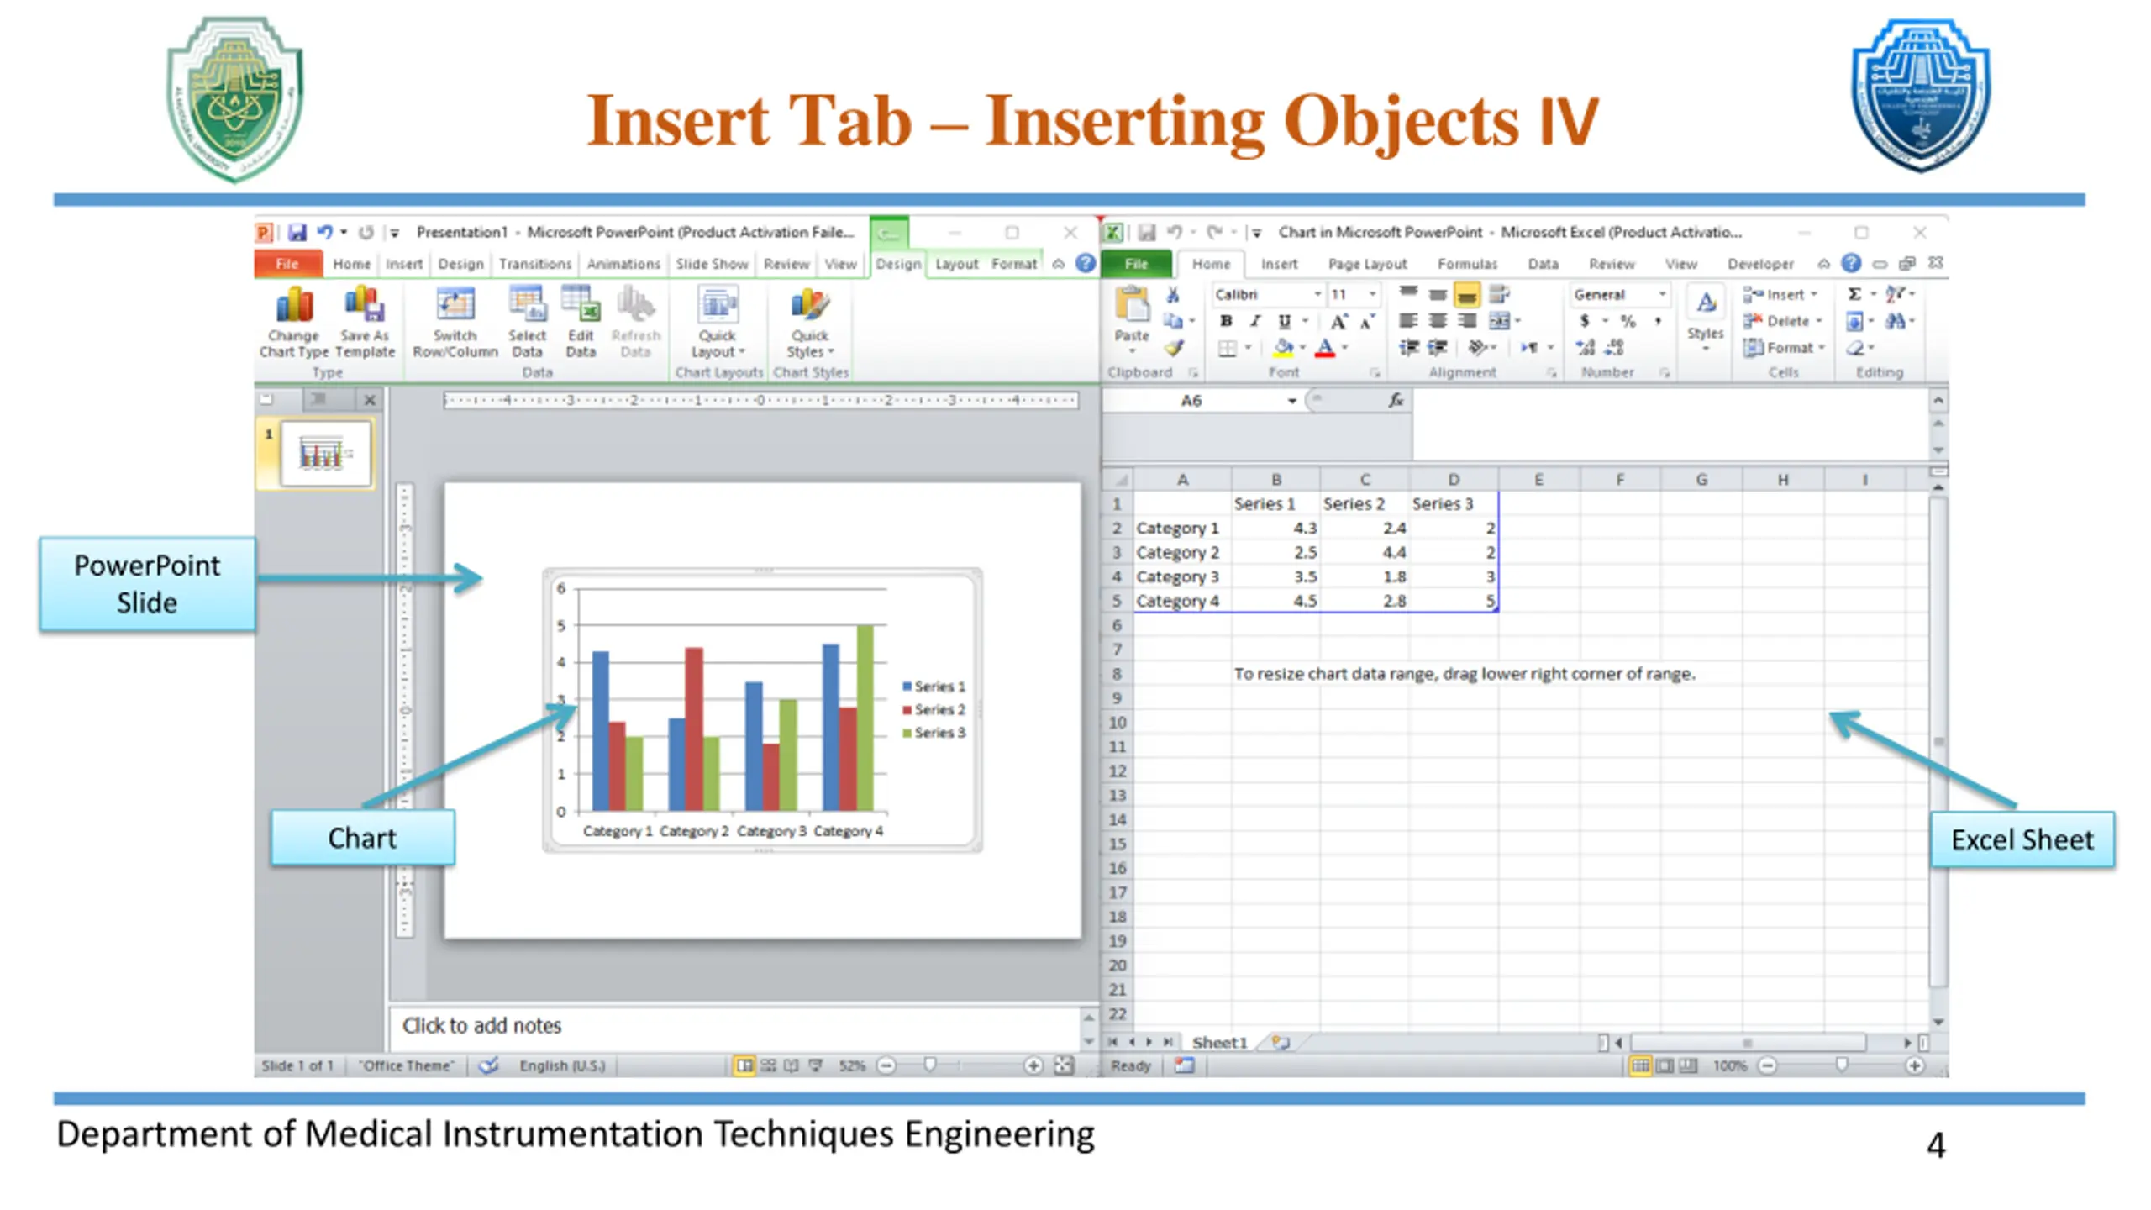2151x1210 pixels.
Task: Open Calibri font name dropdown
Action: 1317,294
